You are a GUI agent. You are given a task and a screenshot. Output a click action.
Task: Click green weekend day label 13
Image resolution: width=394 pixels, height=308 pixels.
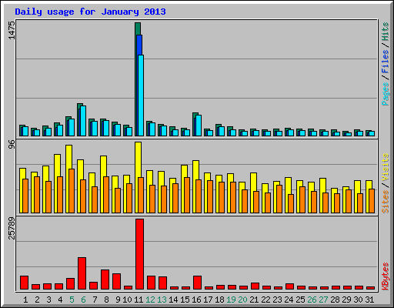pos(162,300)
